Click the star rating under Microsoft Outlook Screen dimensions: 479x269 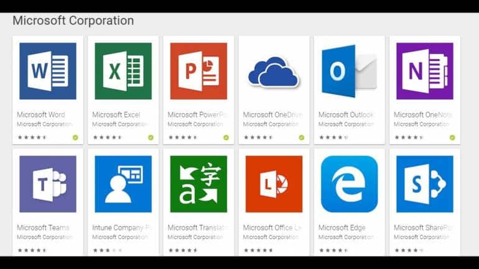tap(333, 137)
